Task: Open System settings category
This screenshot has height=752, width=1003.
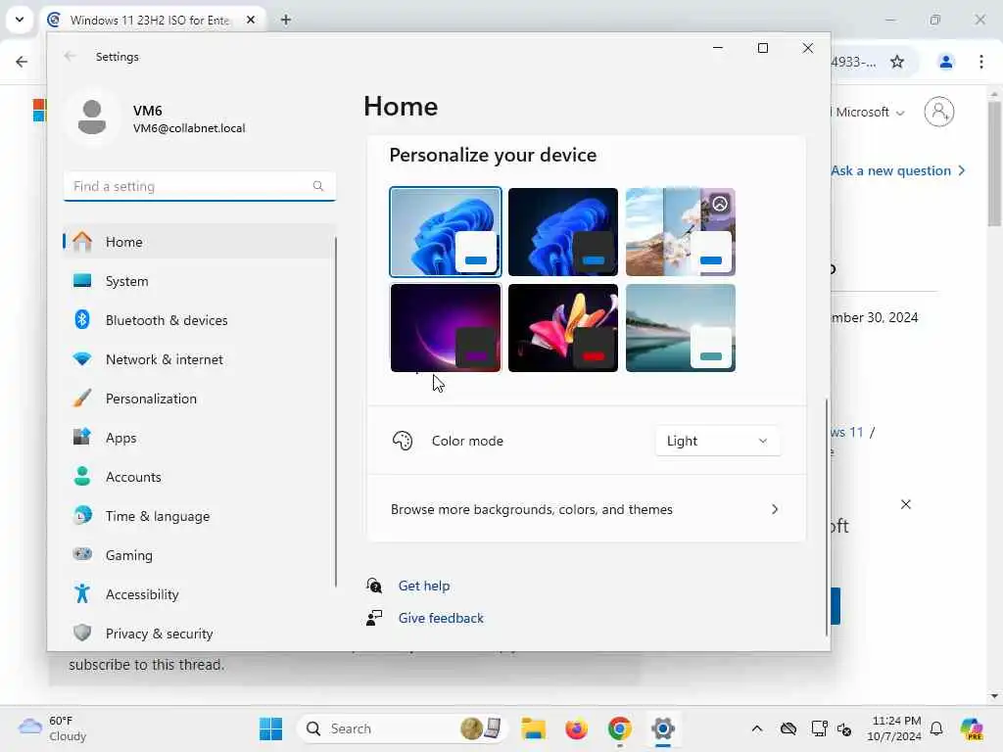Action: [x=199, y=281]
